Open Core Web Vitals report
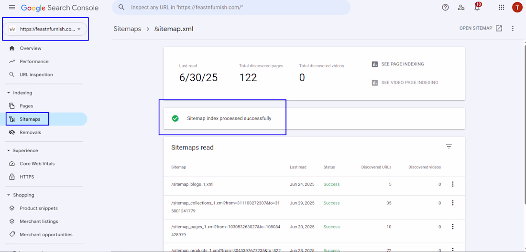The image size is (526, 252). click(x=37, y=164)
